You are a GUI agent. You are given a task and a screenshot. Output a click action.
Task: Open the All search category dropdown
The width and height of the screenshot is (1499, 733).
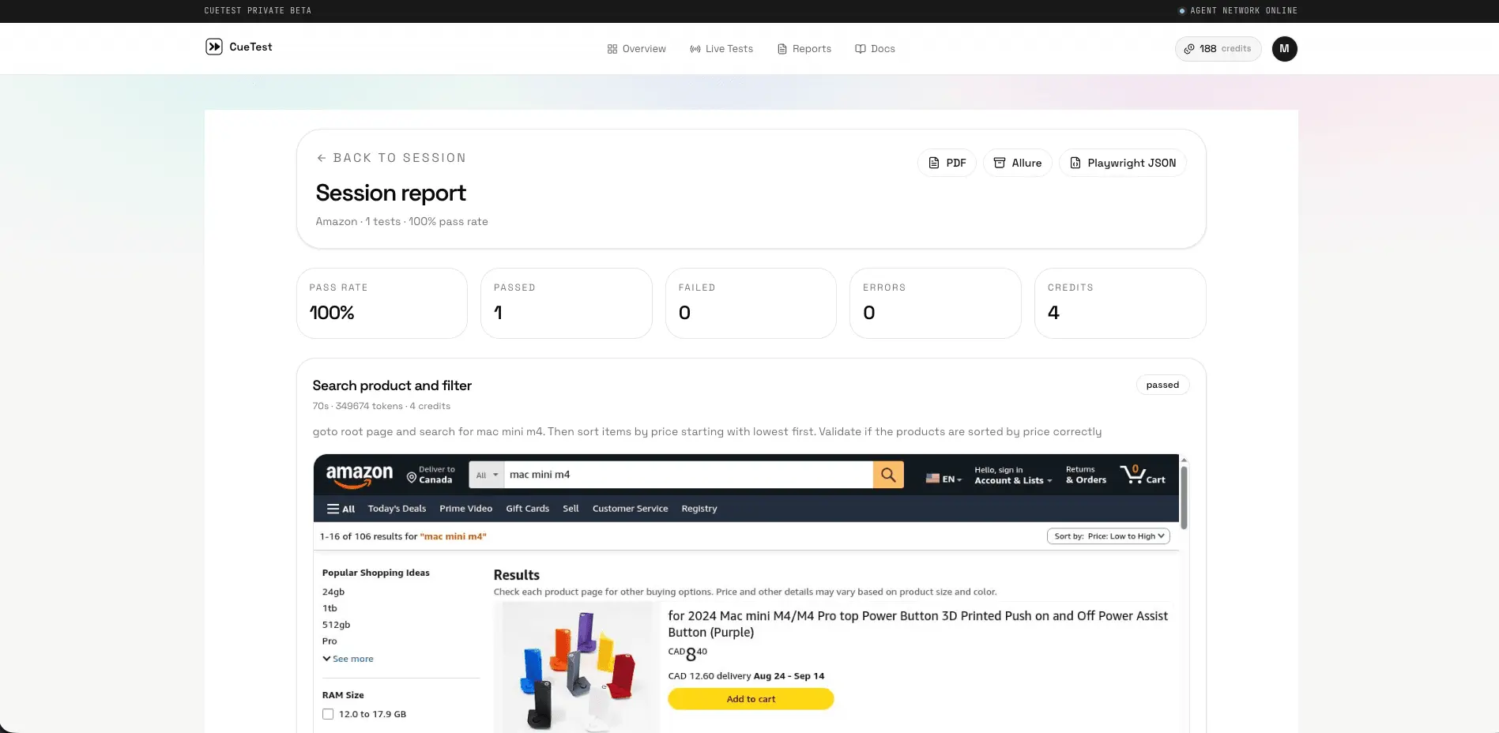(x=486, y=475)
